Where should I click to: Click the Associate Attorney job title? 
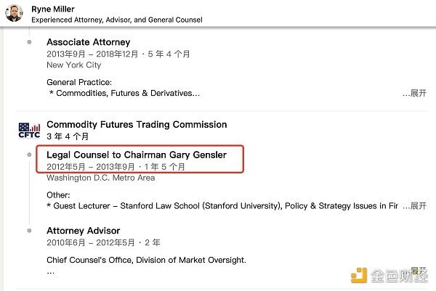tap(88, 42)
